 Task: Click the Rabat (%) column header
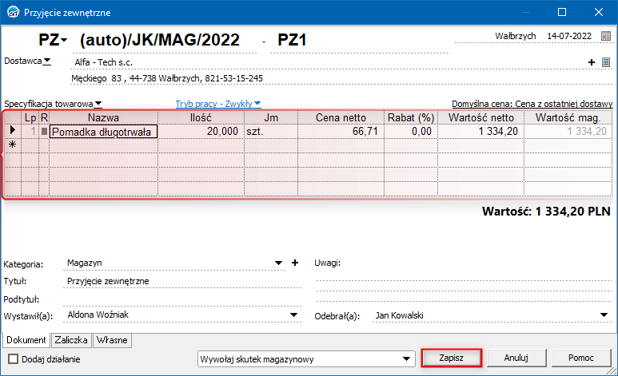tap(411, 117)
